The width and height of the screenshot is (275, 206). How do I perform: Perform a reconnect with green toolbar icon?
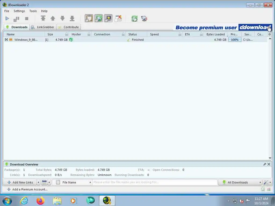click(x=135, y=19)
